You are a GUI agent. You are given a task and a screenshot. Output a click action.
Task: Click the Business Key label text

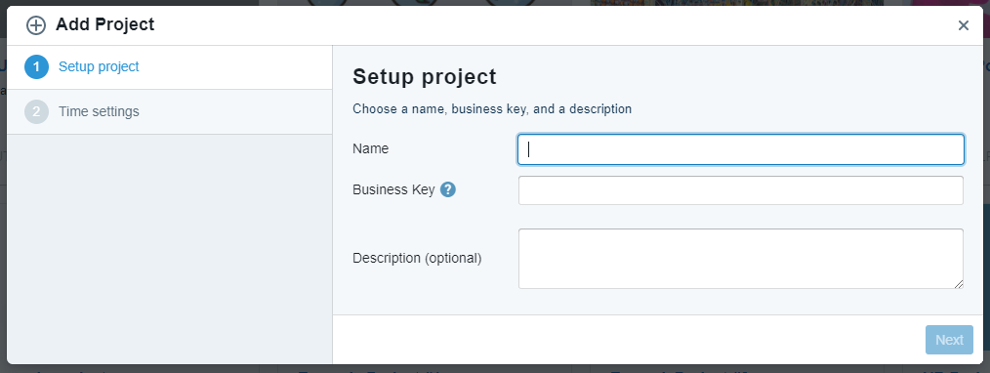pyautogui.click(x=393, y=189)
